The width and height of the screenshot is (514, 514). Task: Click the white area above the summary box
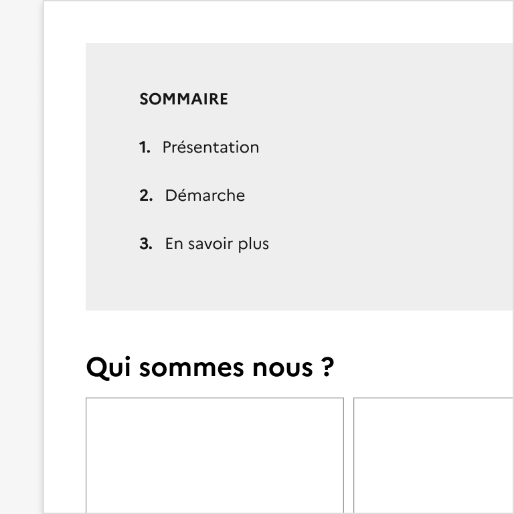pyautogui.click(x=268, y=21)
